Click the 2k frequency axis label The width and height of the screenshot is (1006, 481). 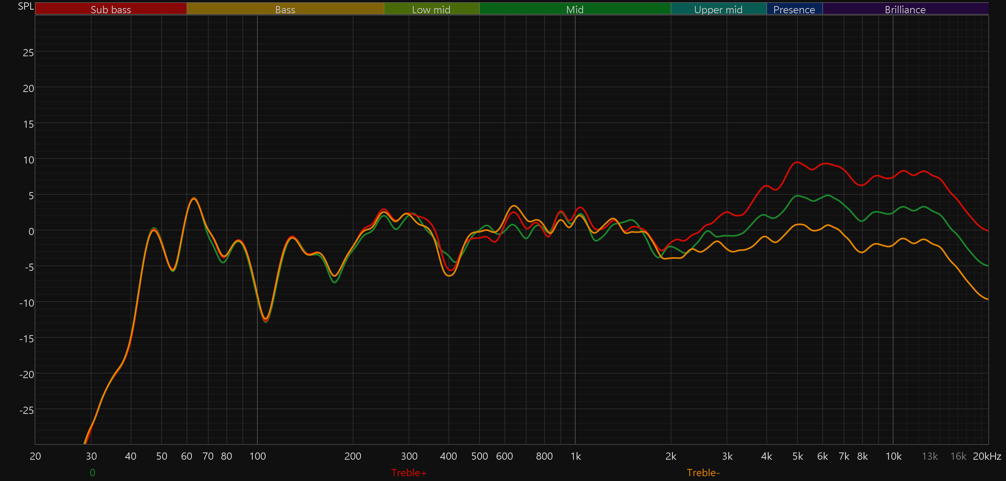click(671, 456)
